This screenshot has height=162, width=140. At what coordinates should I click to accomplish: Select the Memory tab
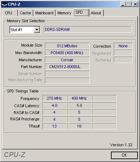click(64, 13)
